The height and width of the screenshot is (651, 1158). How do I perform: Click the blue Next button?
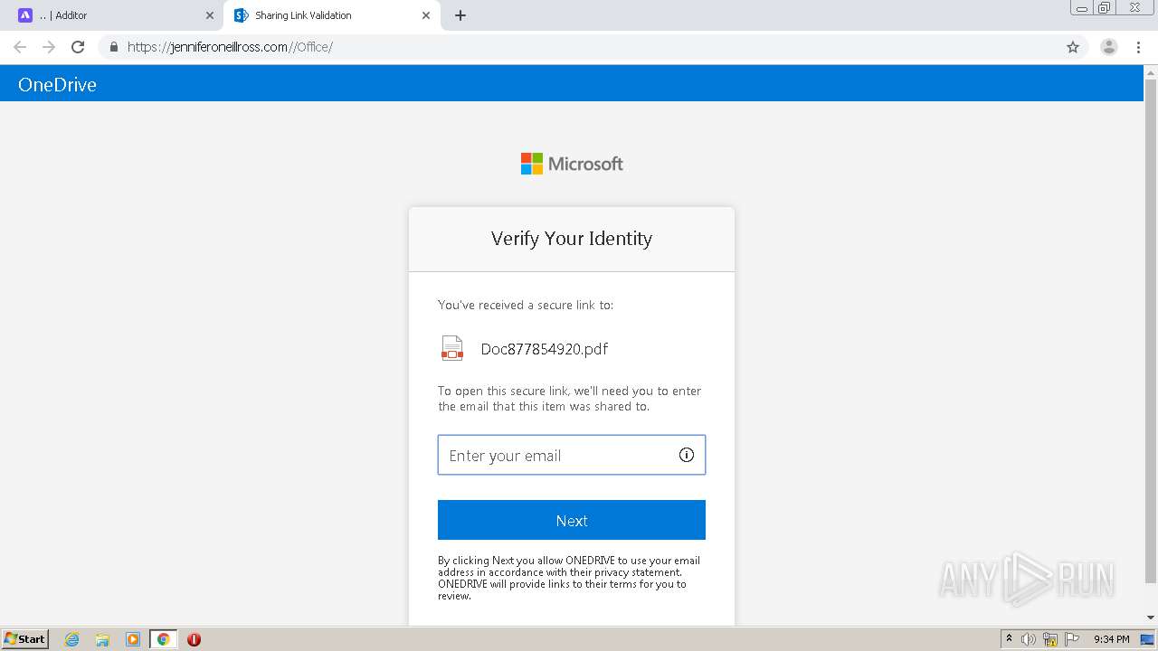(572, 520)
